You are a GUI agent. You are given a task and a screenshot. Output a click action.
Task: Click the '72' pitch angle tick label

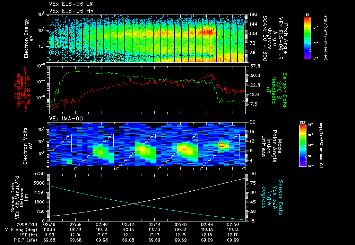click(x=252, y=43)
